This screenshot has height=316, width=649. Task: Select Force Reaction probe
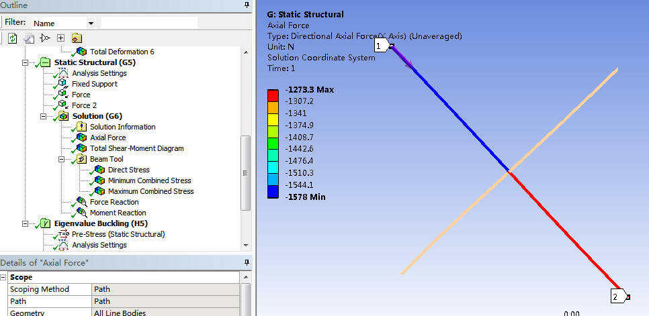click(114, 202)
